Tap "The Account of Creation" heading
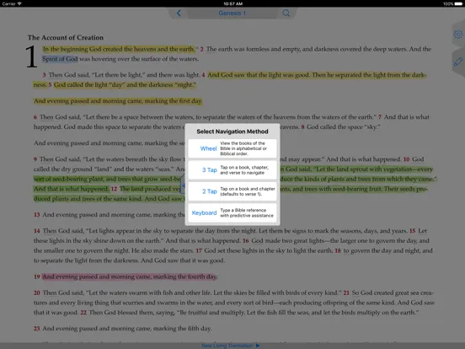Viewport: 465px width, 349px height. tap(66, 38)
